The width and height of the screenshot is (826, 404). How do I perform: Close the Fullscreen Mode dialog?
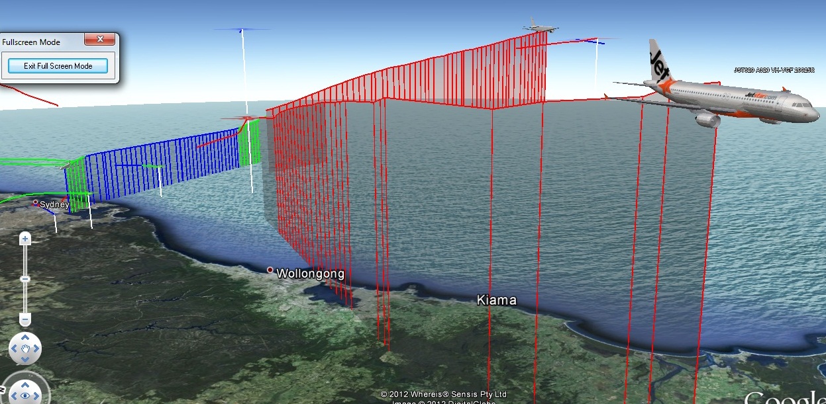(101, 39)
